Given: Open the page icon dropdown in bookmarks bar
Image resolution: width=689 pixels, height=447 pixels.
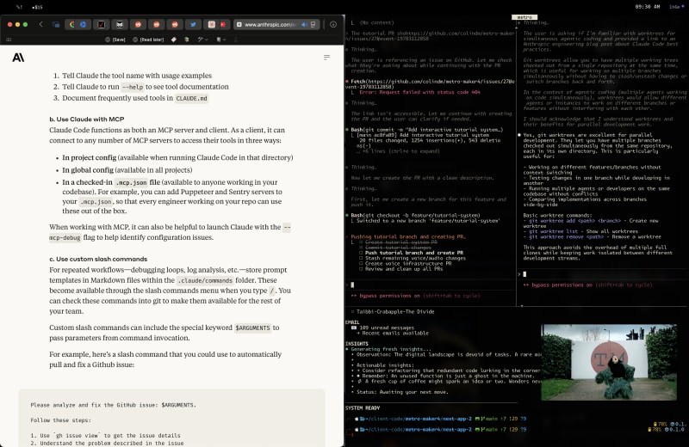Looking at the screenshot, I should [x=221, y=40].
